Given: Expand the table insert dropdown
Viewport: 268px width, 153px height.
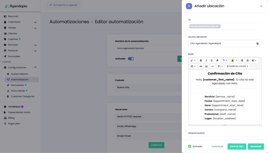Looking at the screenshot, I should [193, 66].
